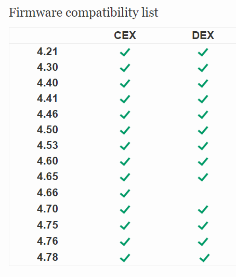
Task: Click the CEX checkmark for firmware 4.21
Action: tap(125, 52)
